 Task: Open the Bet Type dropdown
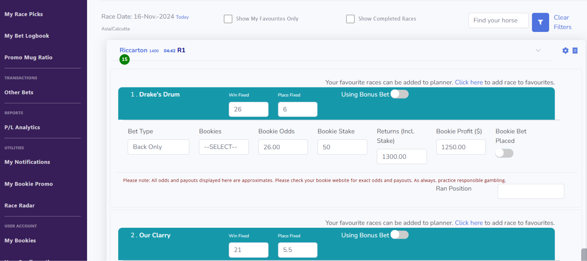coord(158,147)
